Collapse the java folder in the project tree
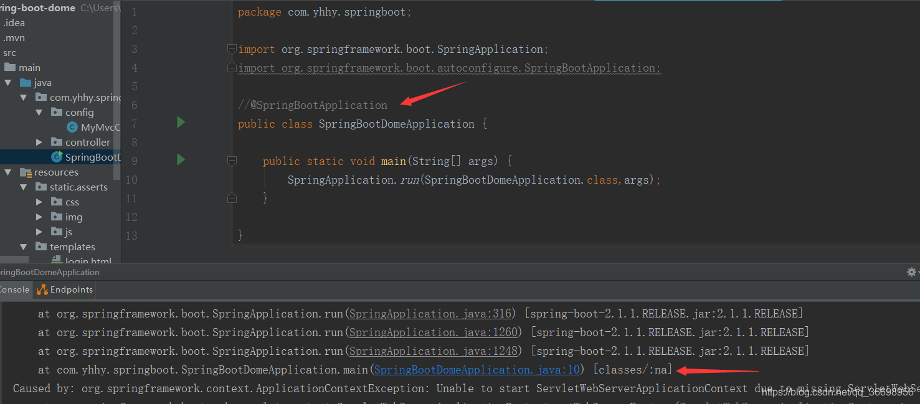The height and width of the screenshot is (404, 920). 8,82
